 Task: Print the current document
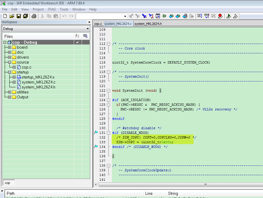click(x=34, y=16)
